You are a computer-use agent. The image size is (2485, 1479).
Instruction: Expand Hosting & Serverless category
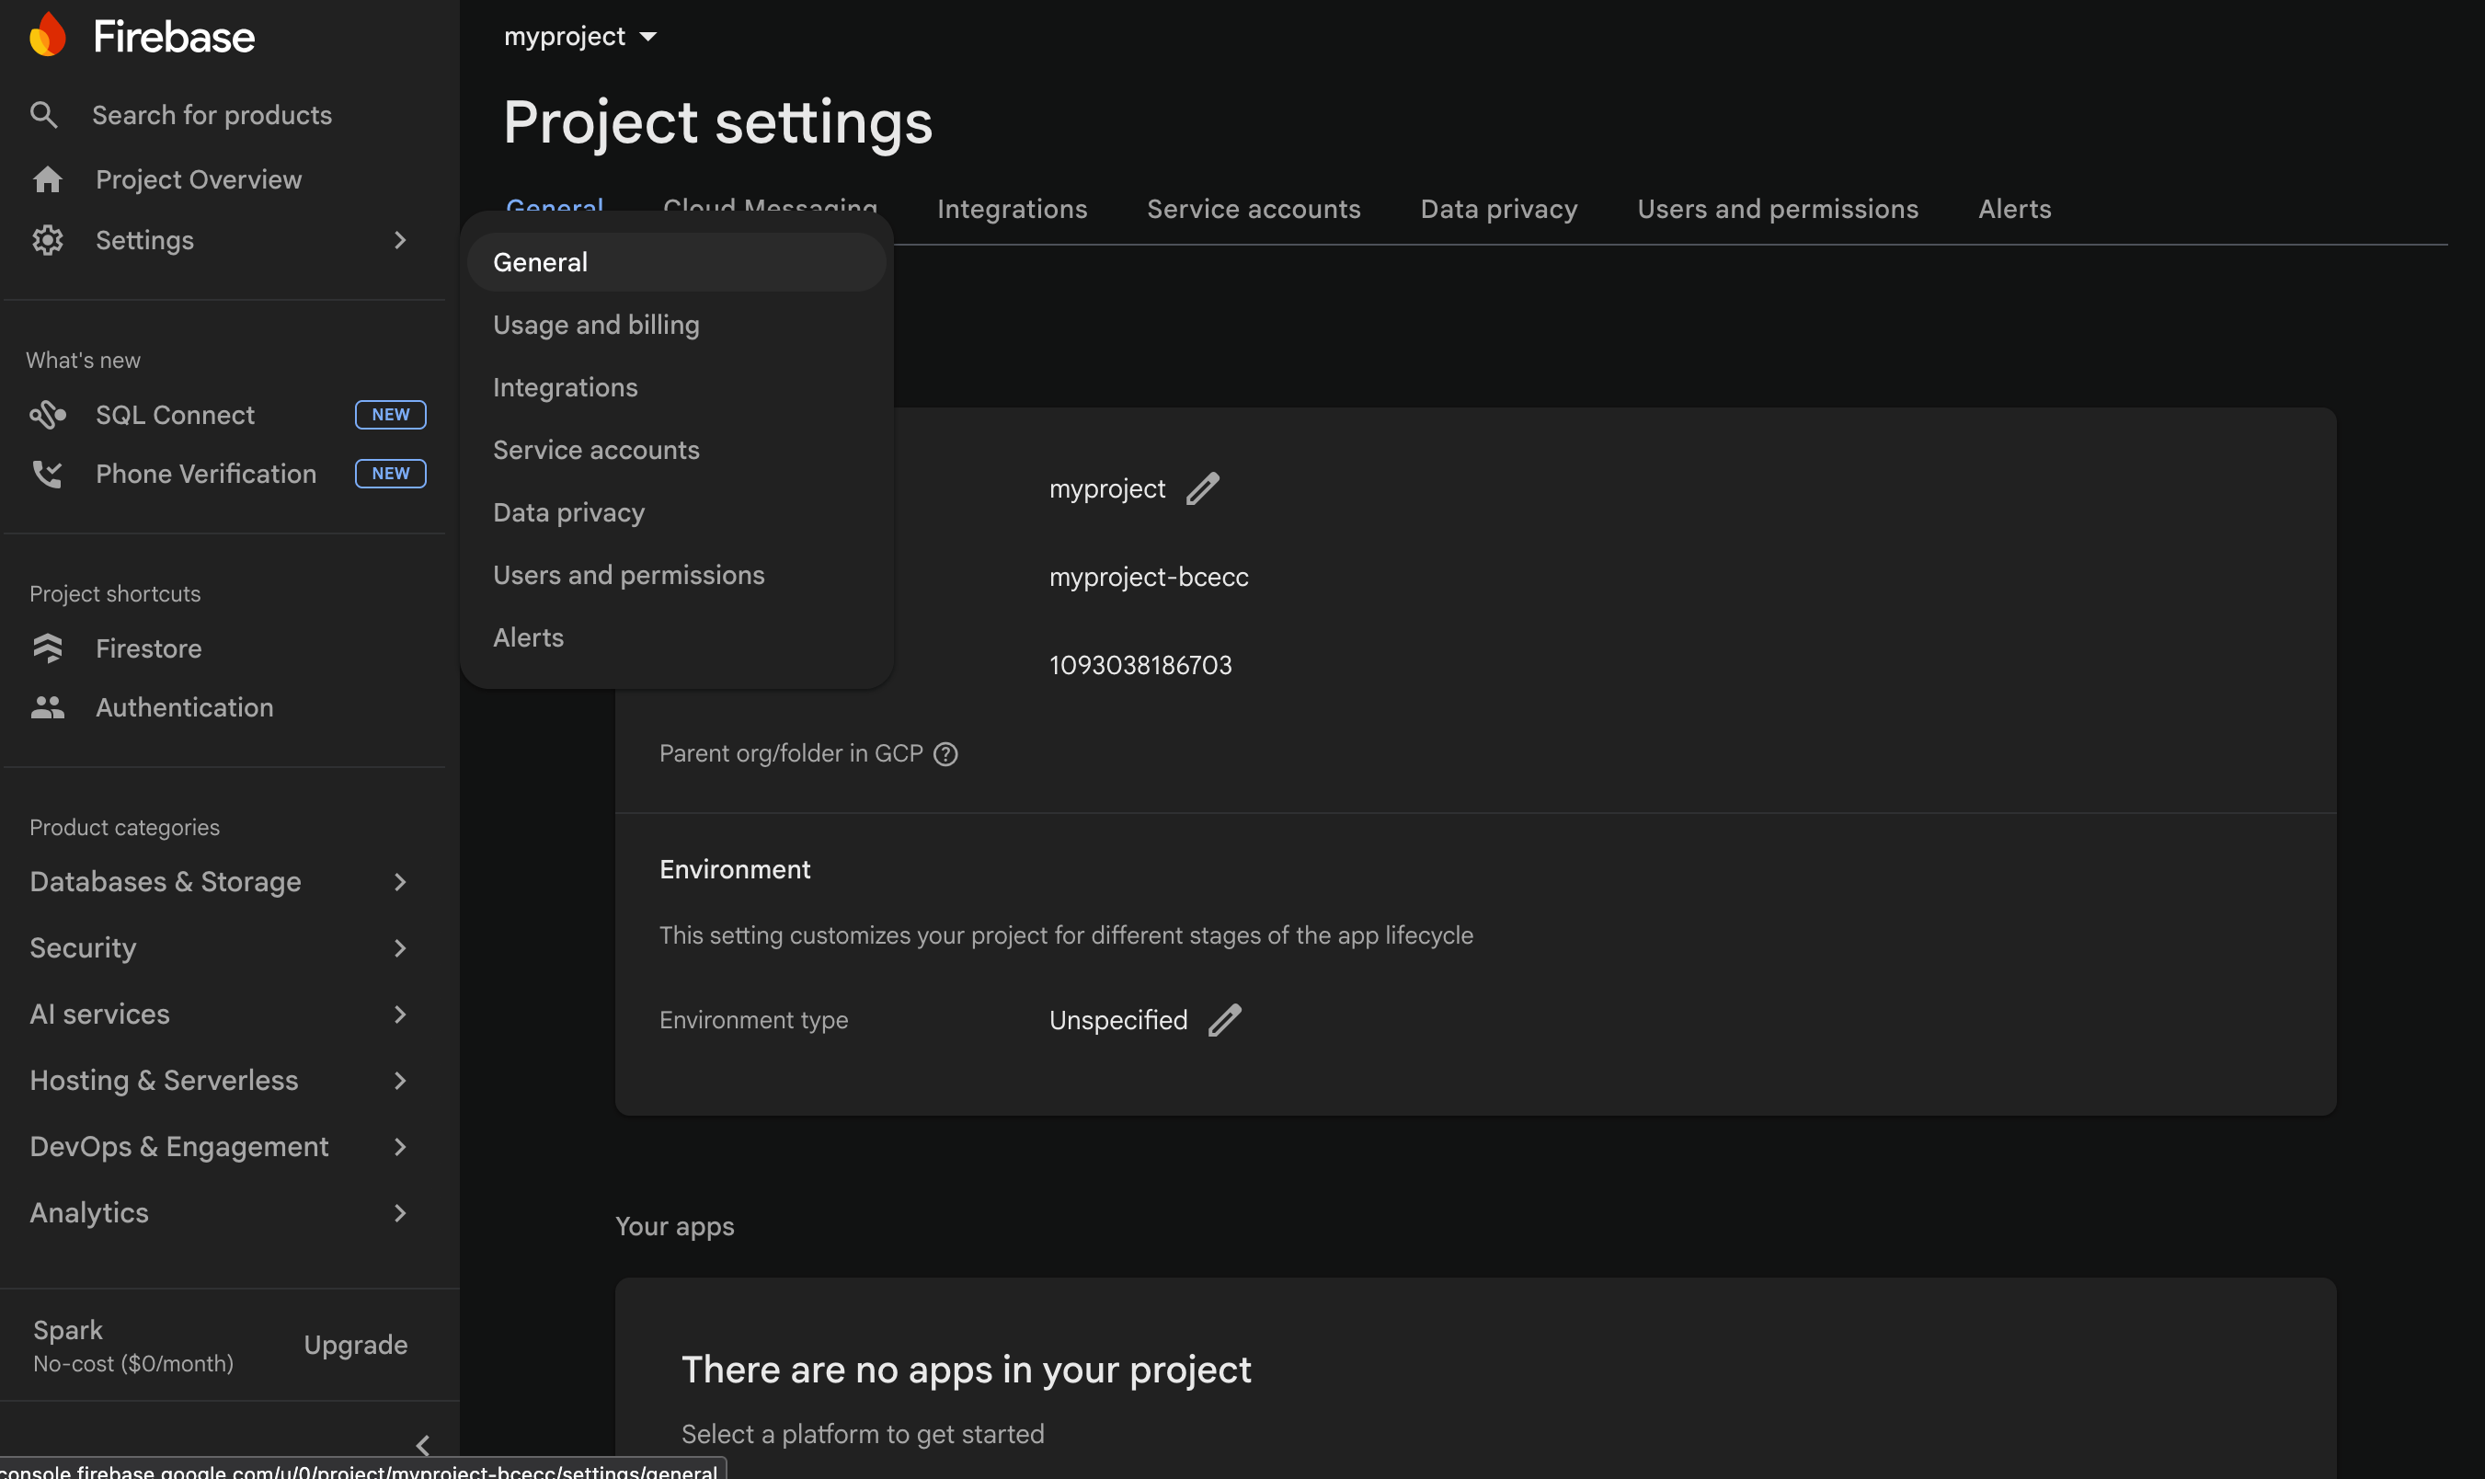399,1081
